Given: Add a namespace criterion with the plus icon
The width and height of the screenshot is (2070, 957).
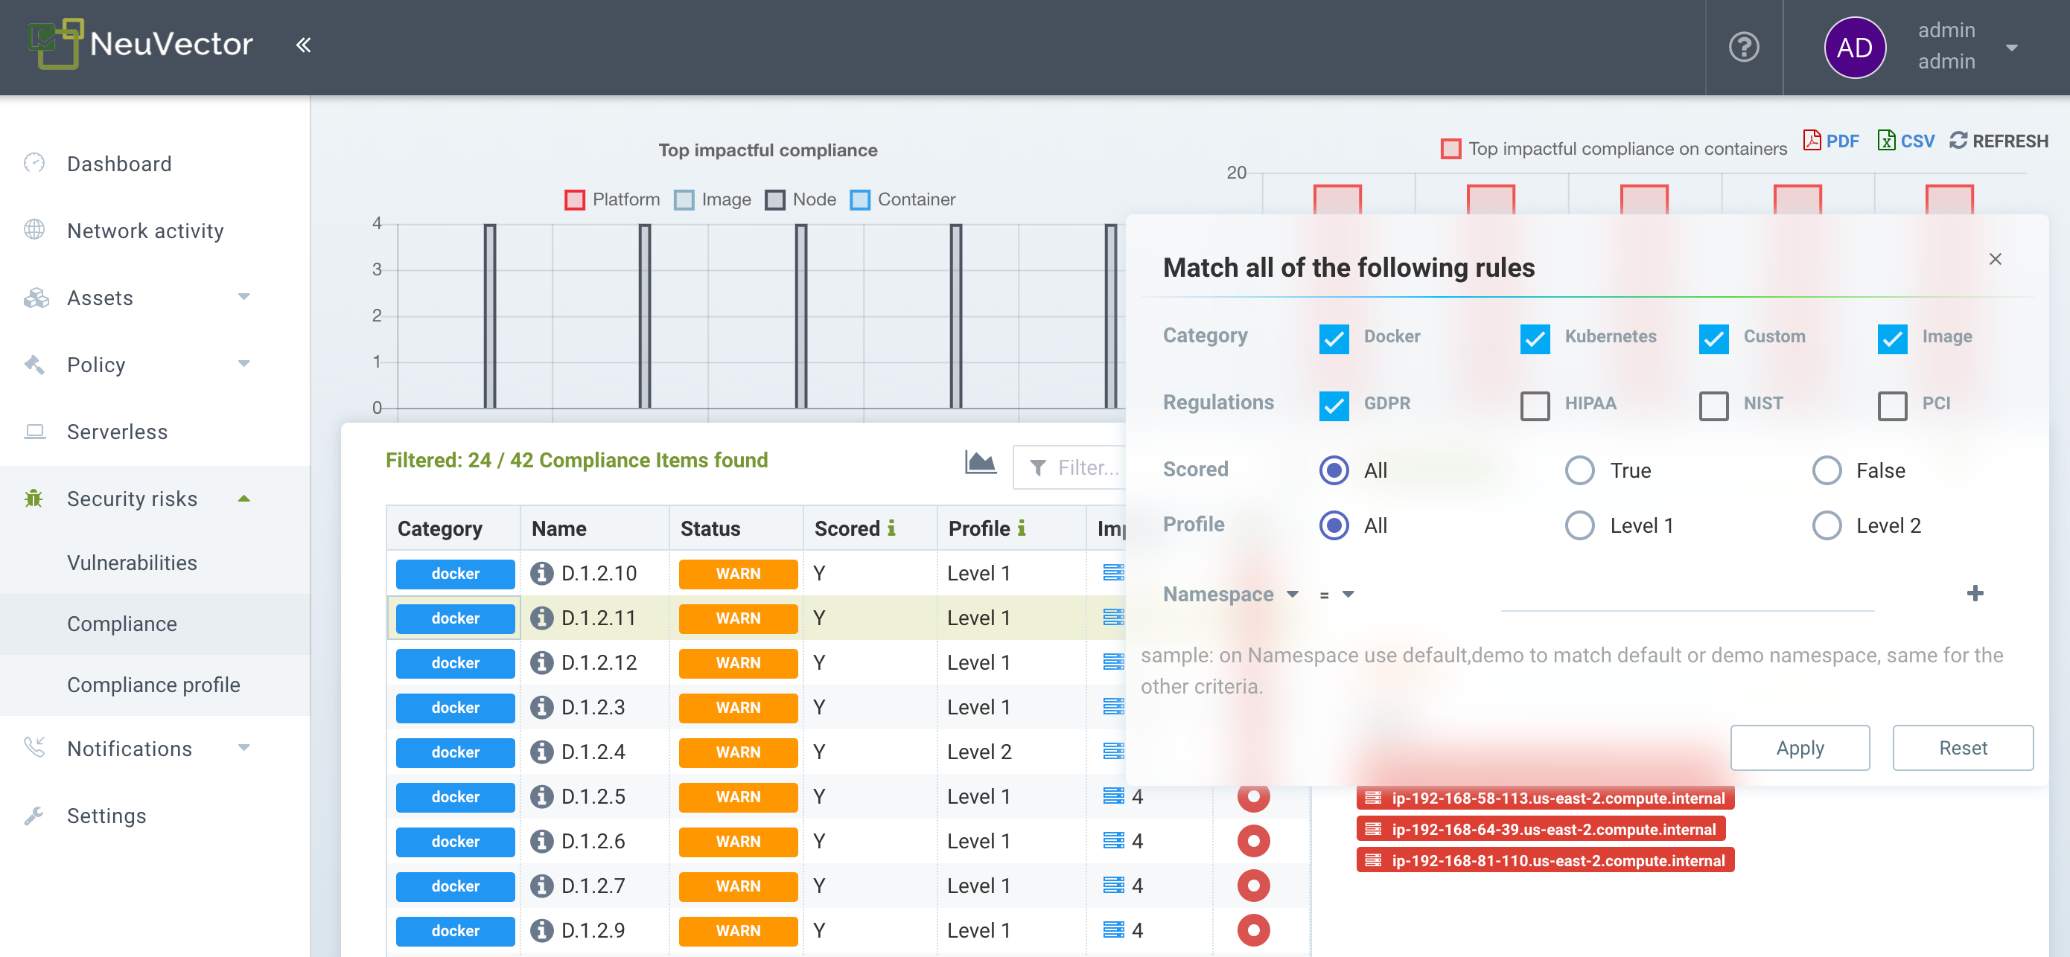Looking at the screenshot, I should 1975,593.
